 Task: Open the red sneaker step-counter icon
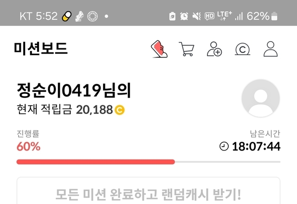point(159,49)
